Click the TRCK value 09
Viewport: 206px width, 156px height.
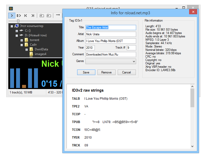click(86, 145)
